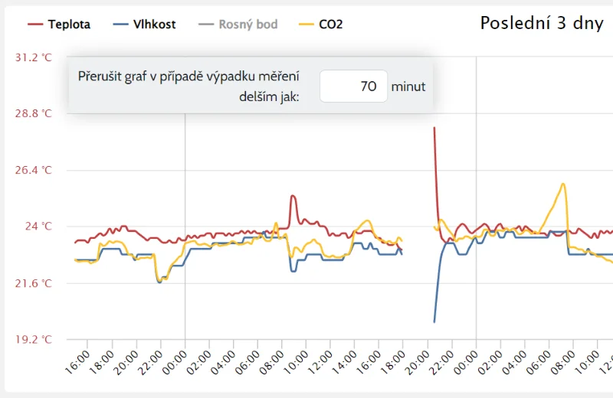Toggle the CO2 series legend label
This screenshot has width=613, height=398.
331,24
